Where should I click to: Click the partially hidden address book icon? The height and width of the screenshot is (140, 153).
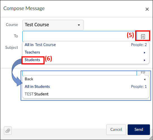click(143, 72)
